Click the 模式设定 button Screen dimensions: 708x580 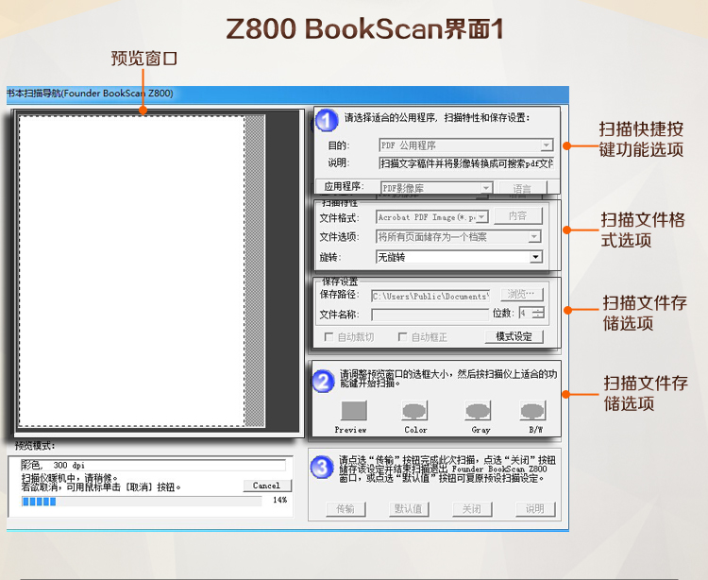[514, 337]
